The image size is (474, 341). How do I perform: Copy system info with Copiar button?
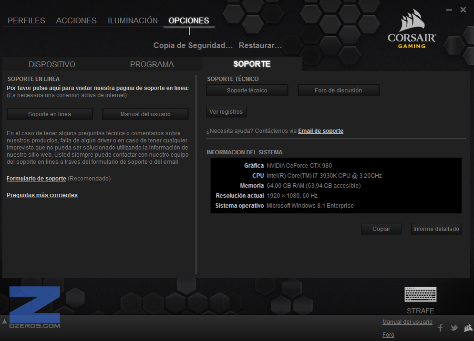tap(381, 229)
